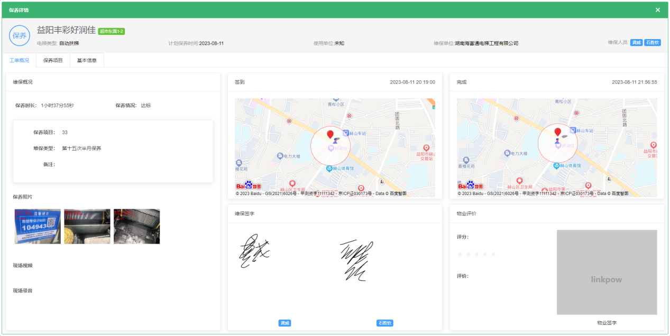Screen dimensions: 670x336
Task: Open the 基本信息 tab
Action: (87, 61)
